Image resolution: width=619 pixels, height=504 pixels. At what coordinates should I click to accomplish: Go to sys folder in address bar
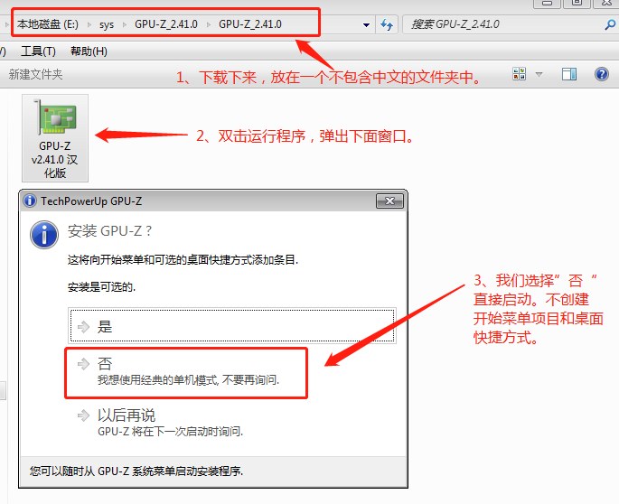(107, 25)
